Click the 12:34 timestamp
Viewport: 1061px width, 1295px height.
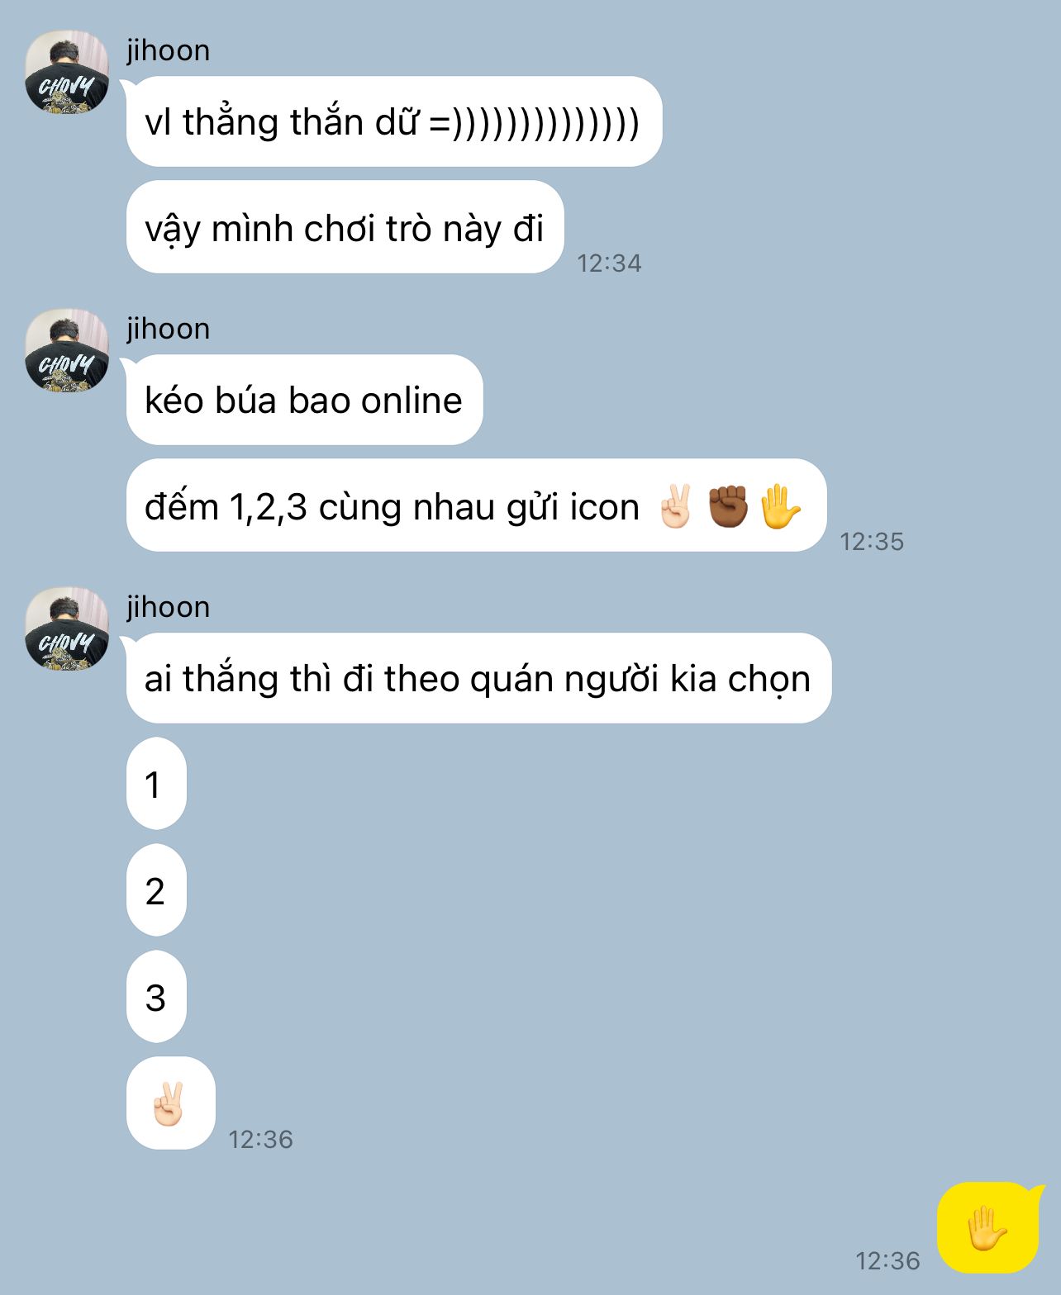click(609, 263)
